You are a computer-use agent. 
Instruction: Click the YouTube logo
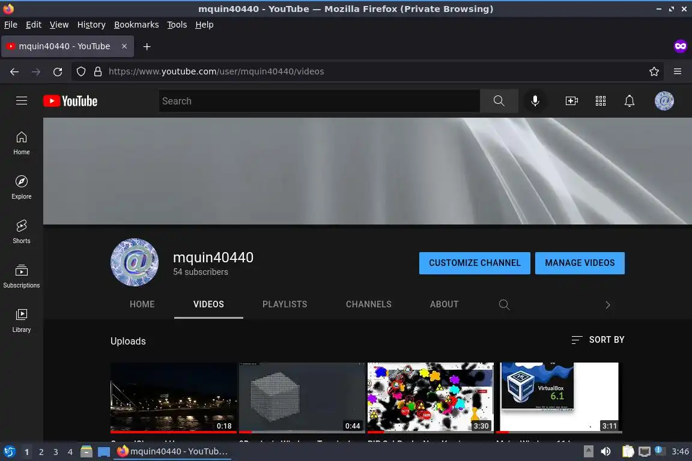[70, 101]
